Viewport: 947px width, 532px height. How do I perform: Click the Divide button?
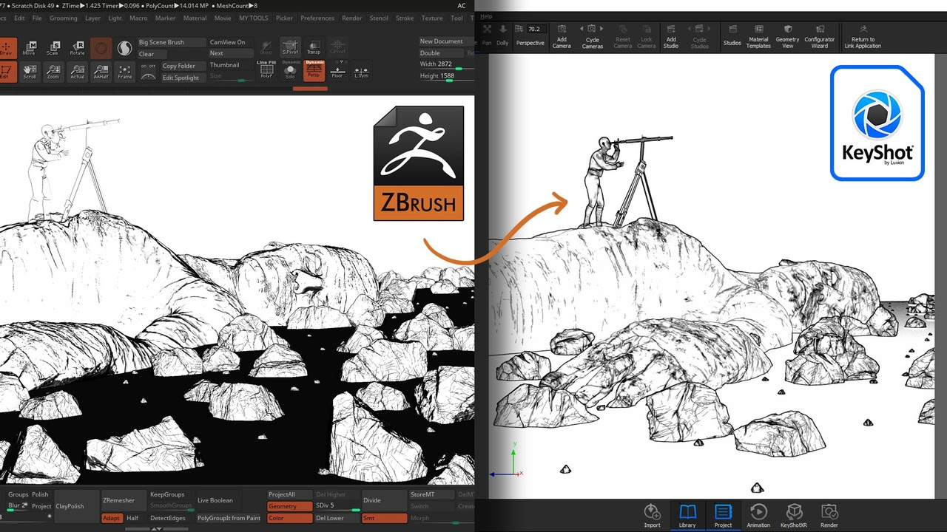(x=383, y=500)
